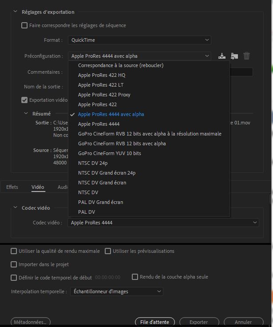Click the File d'attente button
The image size is (273, 327).
tap(155, 322)
